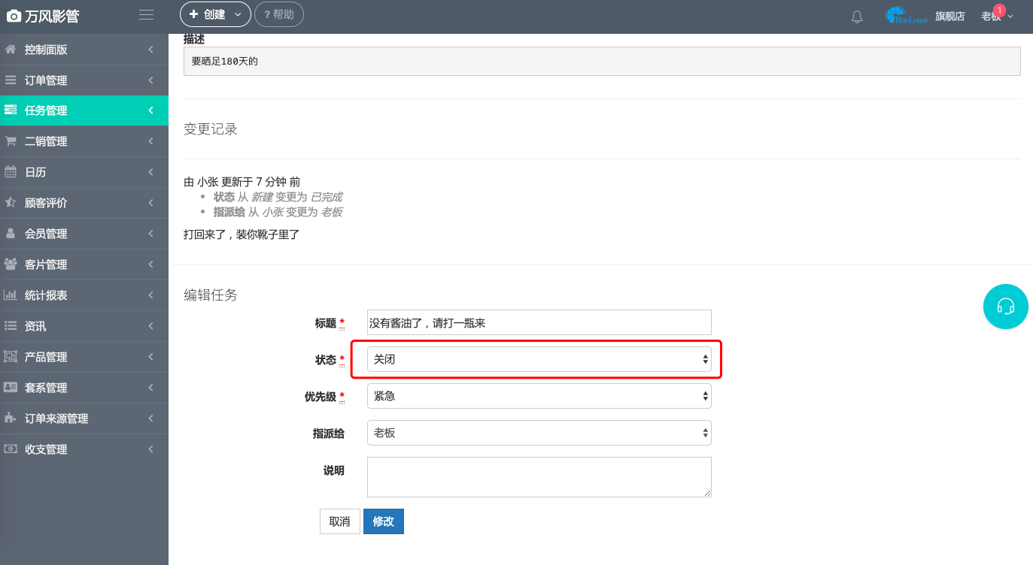Click the camera logo icon beside 万风影管
Screen dimensions: 1033x565
(x=14, y=16)
